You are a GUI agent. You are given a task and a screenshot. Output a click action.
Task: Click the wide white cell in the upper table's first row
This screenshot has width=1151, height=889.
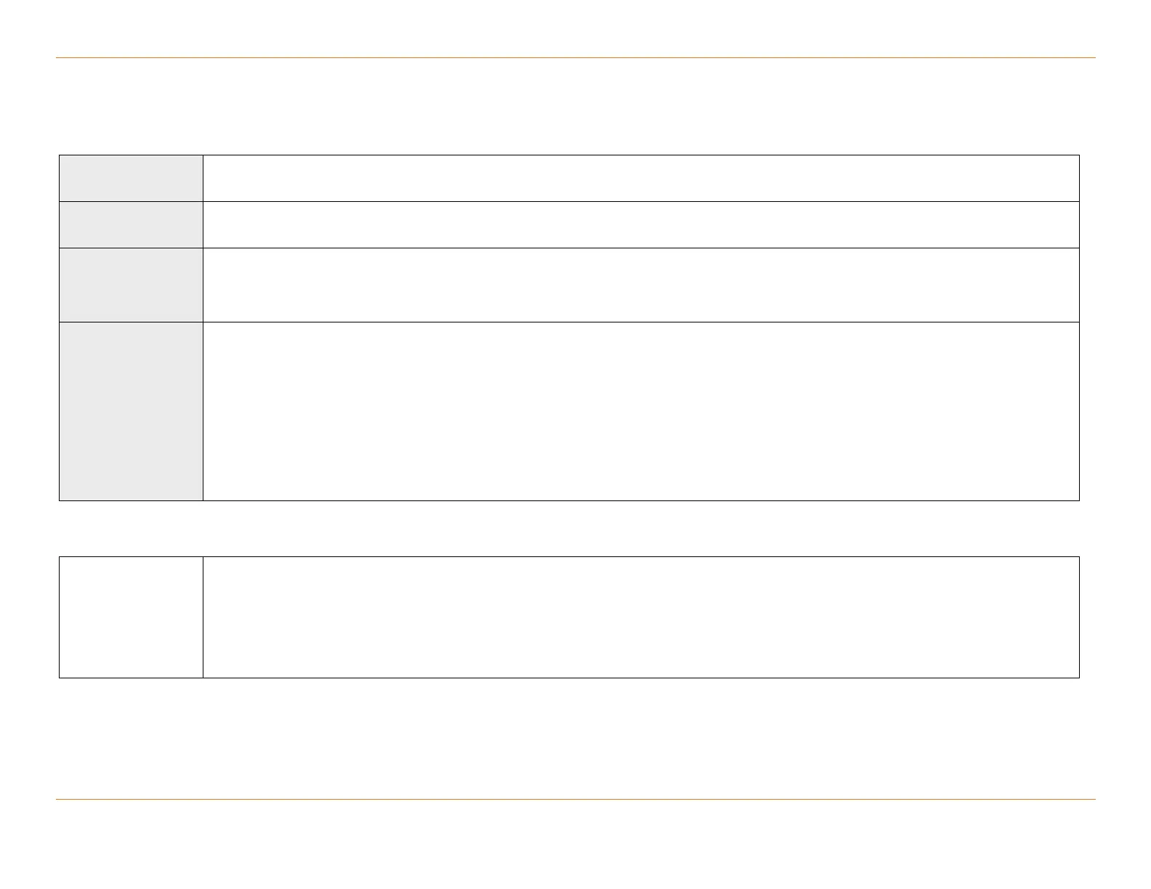tap(641, 178)
